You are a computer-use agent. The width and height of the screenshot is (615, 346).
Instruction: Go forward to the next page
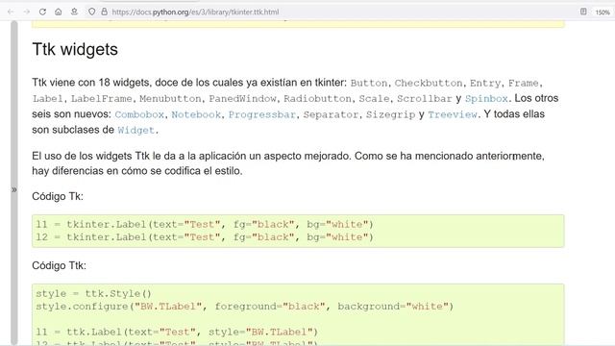pyautogui.click(x=26, y=12)
